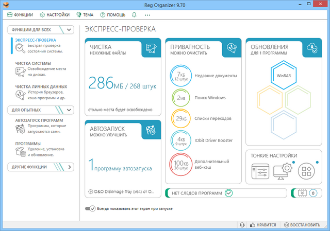This screenshot has width=330, height=231.
Task: Click the Автозапуск panel corner icon
Action: 152,129
